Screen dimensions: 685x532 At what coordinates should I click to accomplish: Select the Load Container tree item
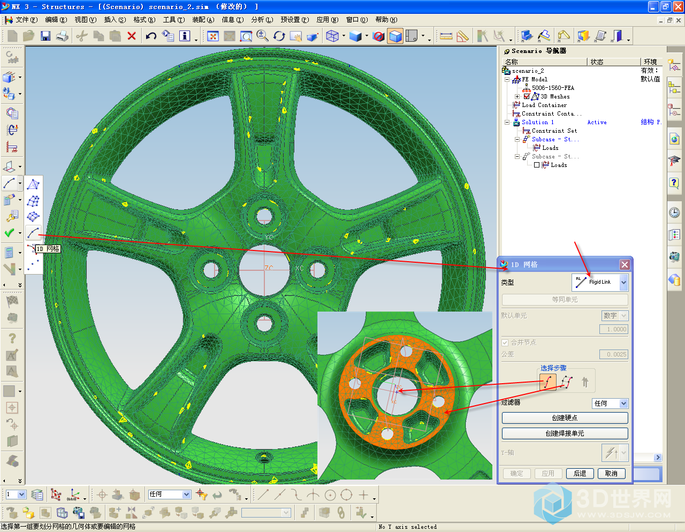click(544, 105)
